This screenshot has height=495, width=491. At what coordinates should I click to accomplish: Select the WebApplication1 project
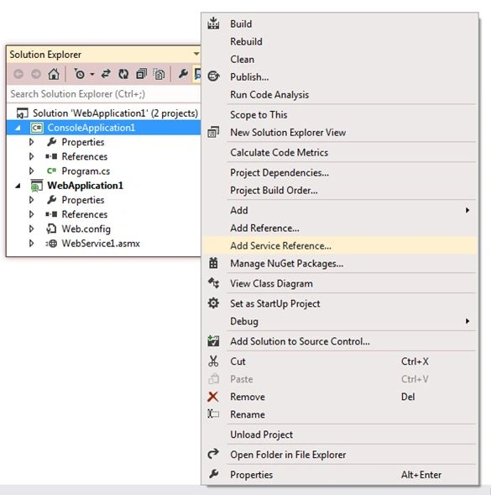(x=85, y=186)
